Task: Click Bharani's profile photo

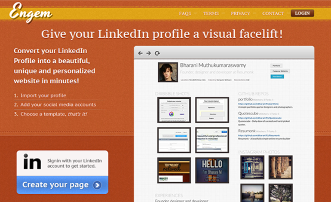Action: 168,72
